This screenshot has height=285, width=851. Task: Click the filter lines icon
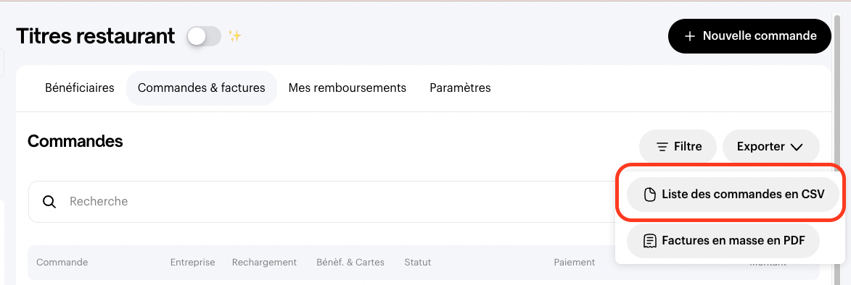point(662,147)
